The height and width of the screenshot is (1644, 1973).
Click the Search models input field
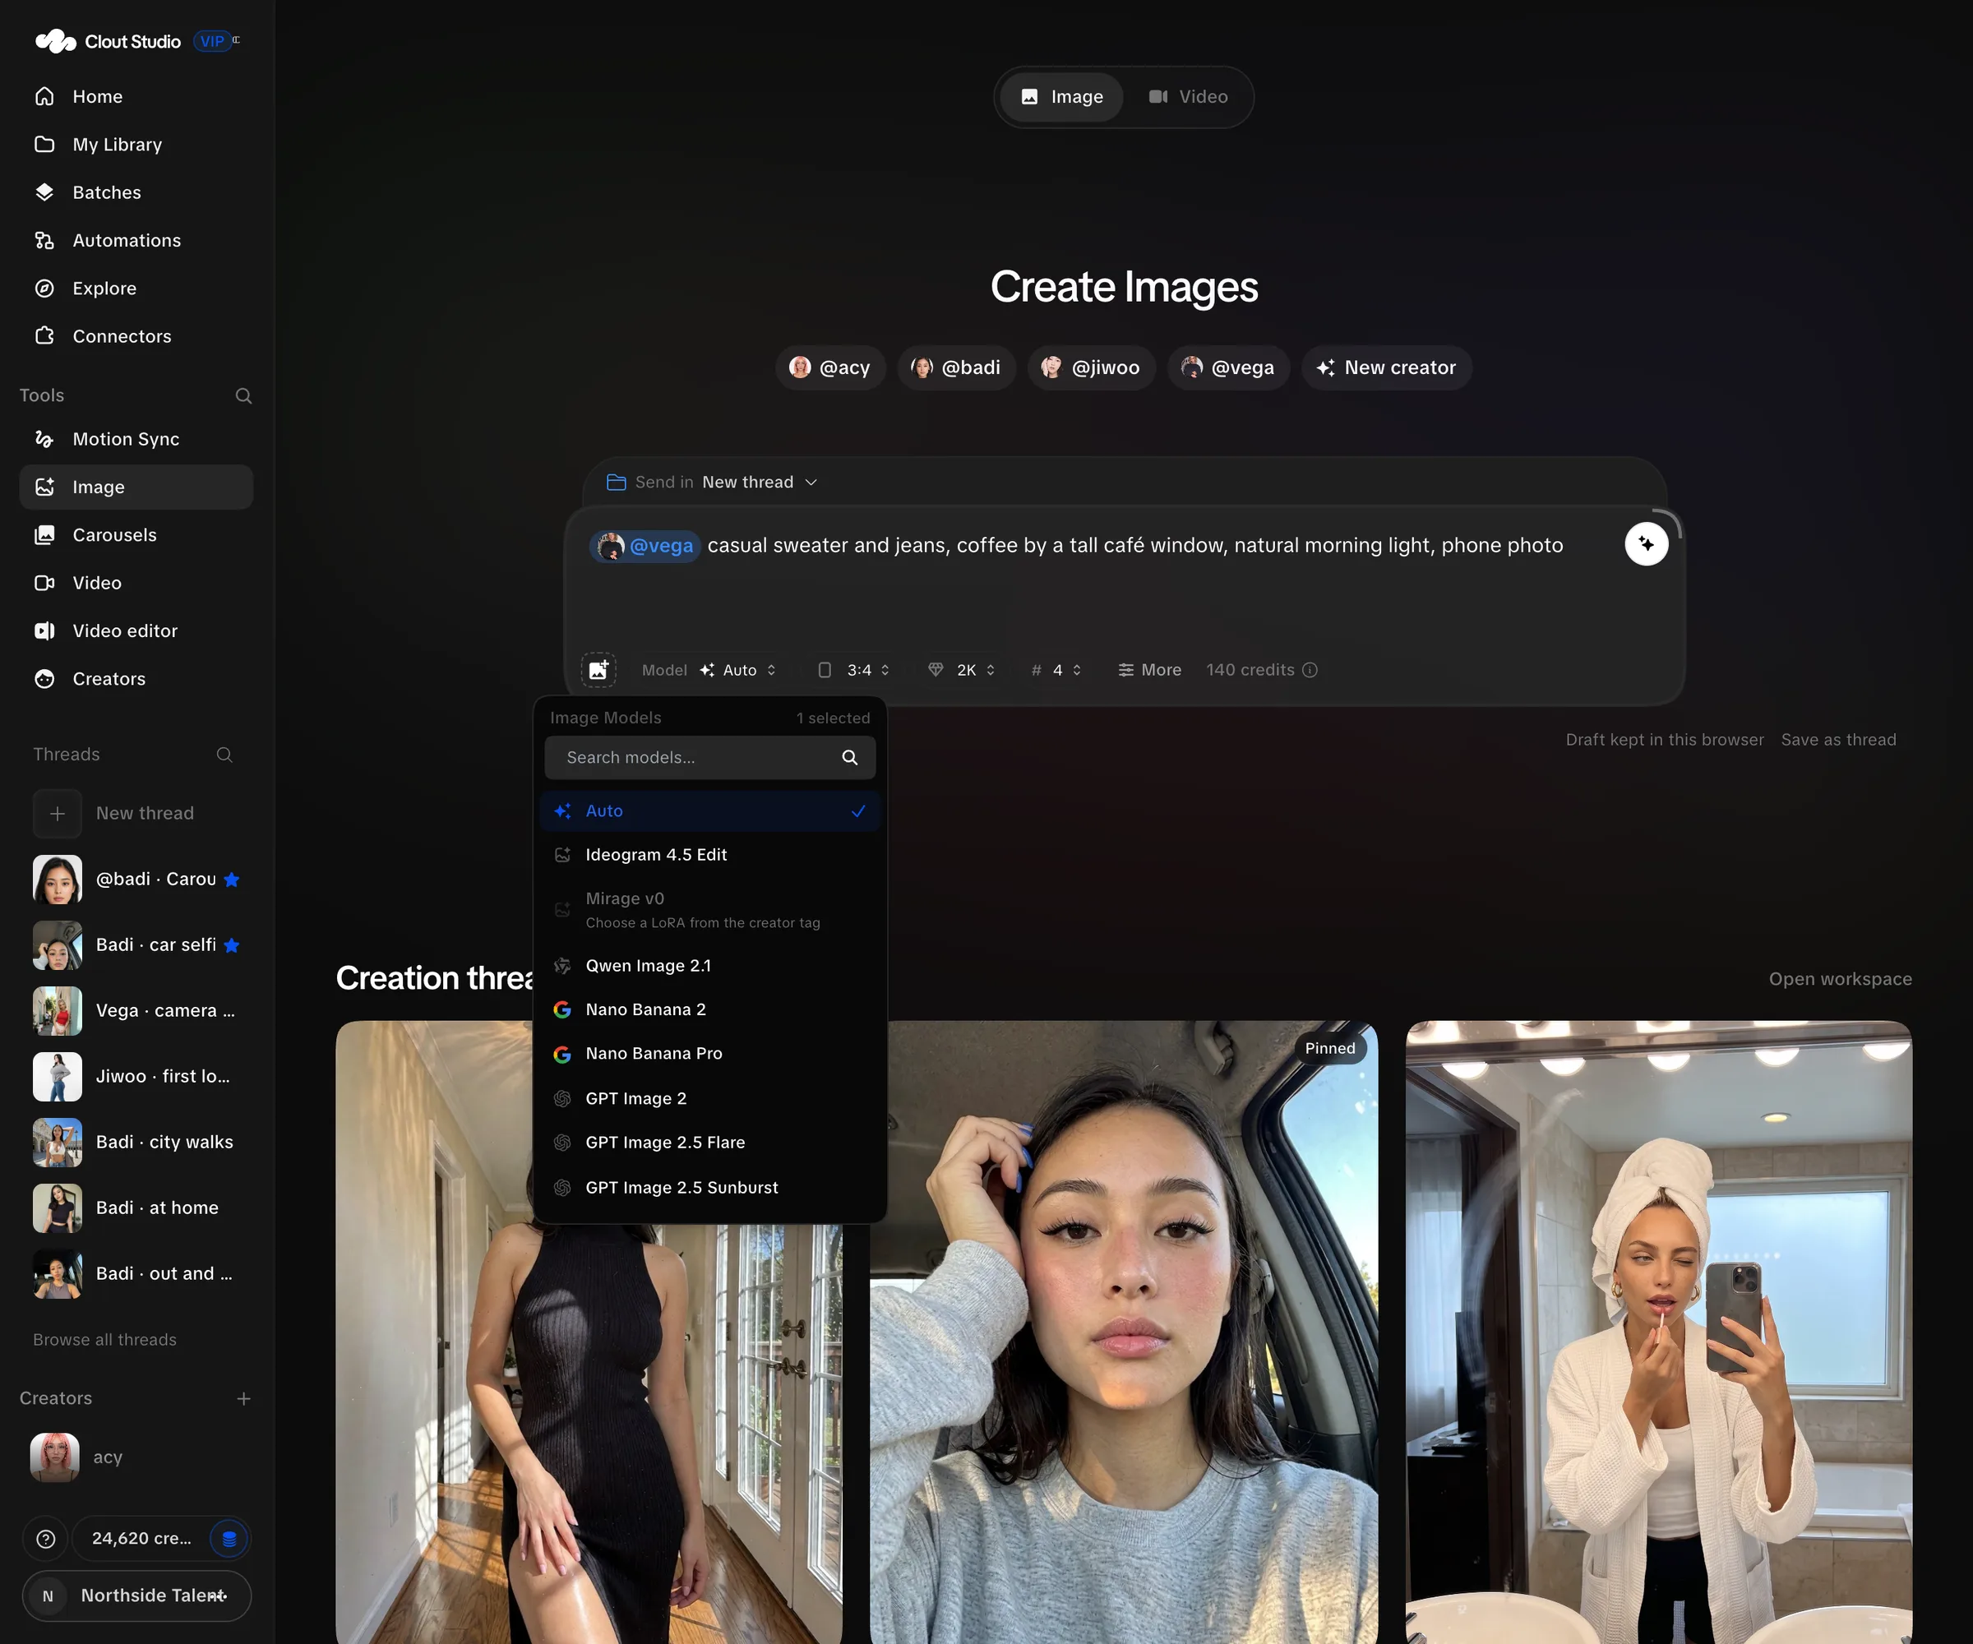pyautogui.click(x=710, y=757)
